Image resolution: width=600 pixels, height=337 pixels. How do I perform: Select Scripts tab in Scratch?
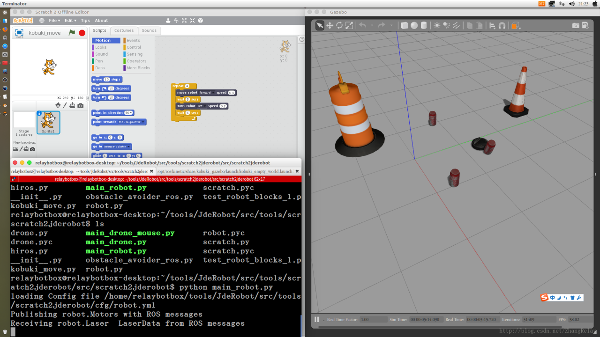tap(99, 30)
